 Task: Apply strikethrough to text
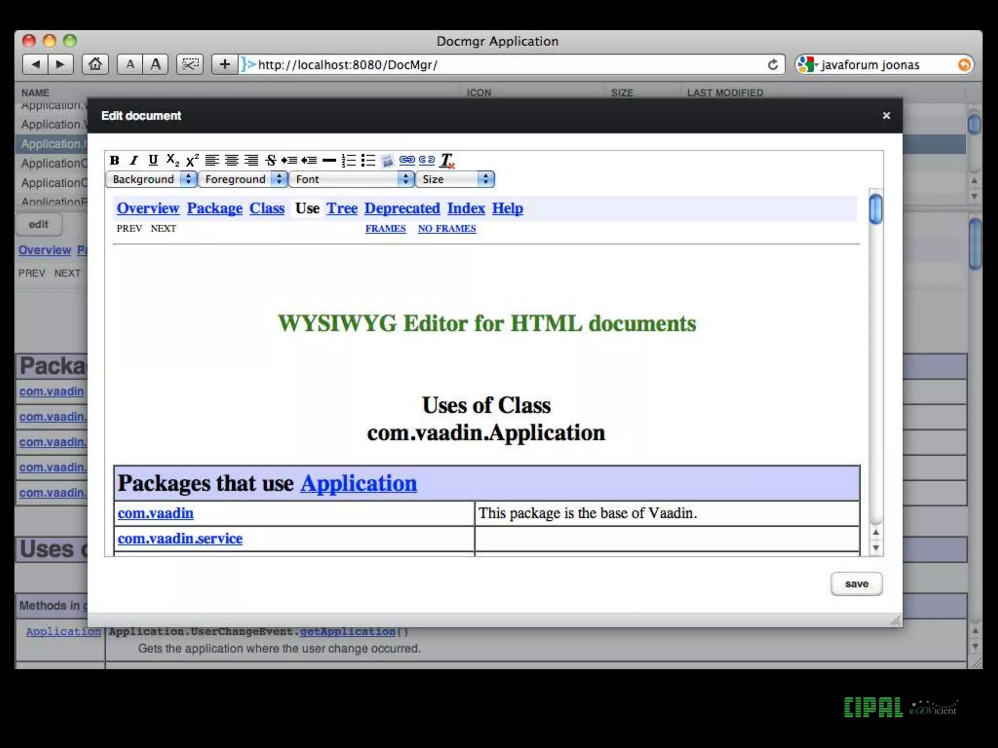point(271,160)
